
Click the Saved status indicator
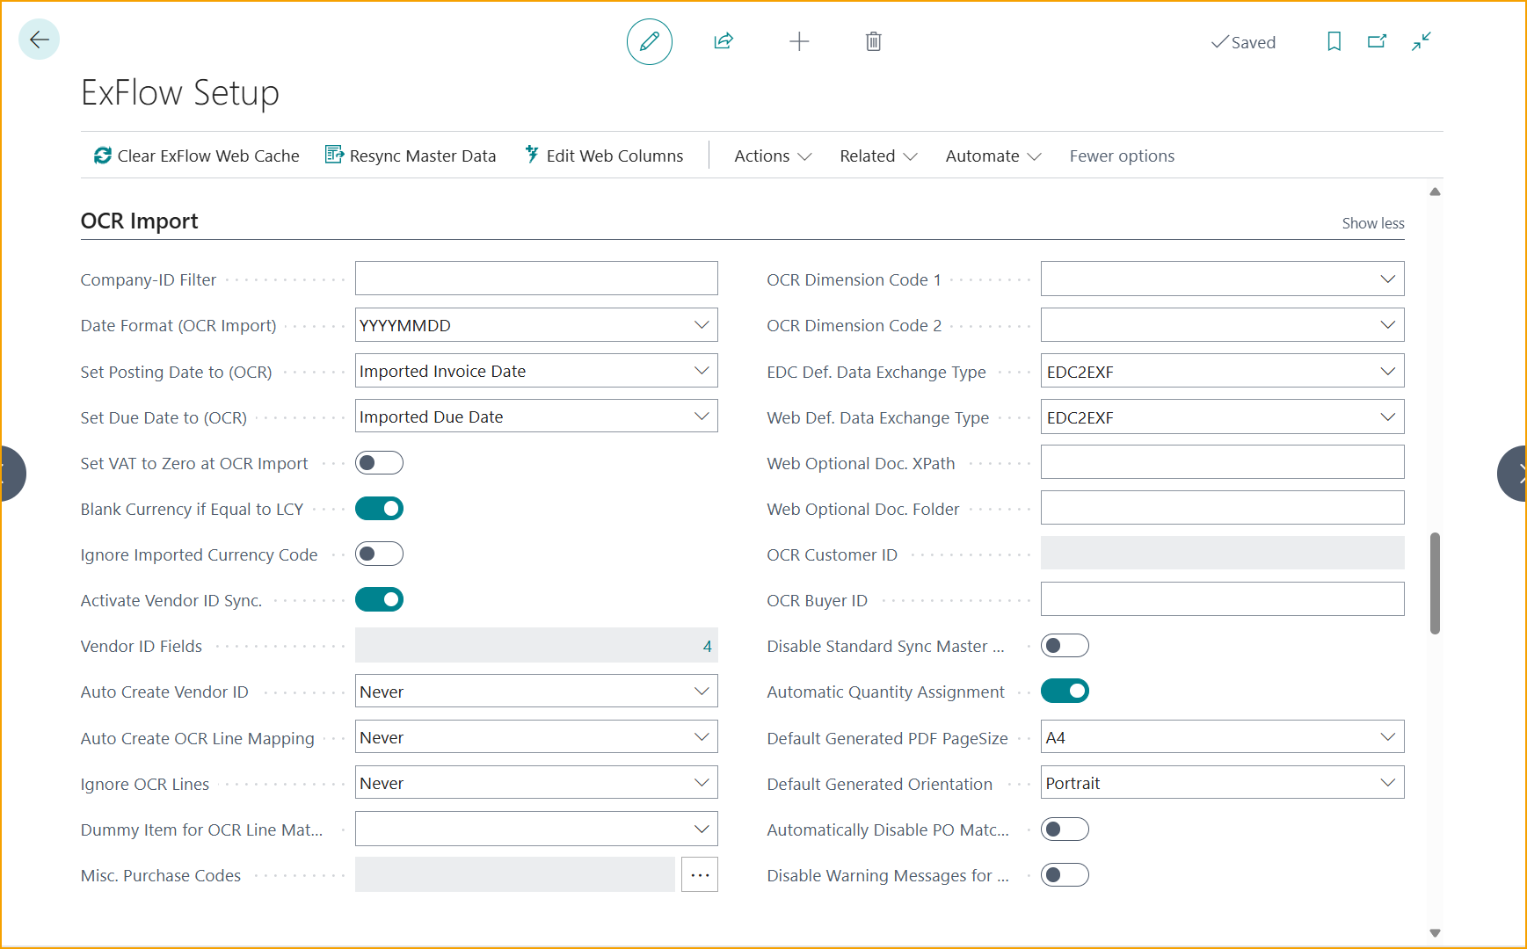[1243, 42]
